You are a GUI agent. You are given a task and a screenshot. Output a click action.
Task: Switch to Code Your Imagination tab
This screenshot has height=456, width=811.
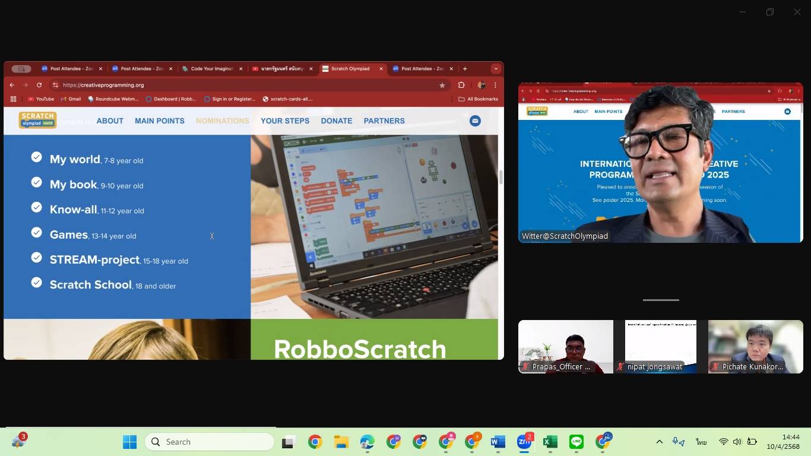point(212,69)
